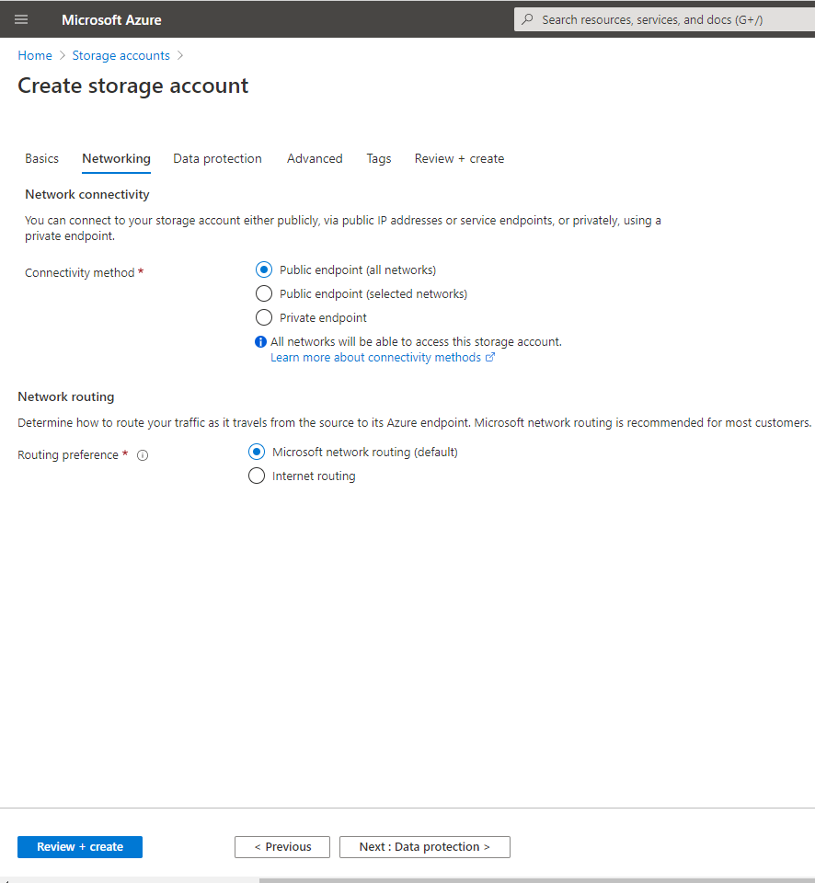Enable Internet routing preference
Viewport: 815px width, 883px height.
click(x=257, y=476)
